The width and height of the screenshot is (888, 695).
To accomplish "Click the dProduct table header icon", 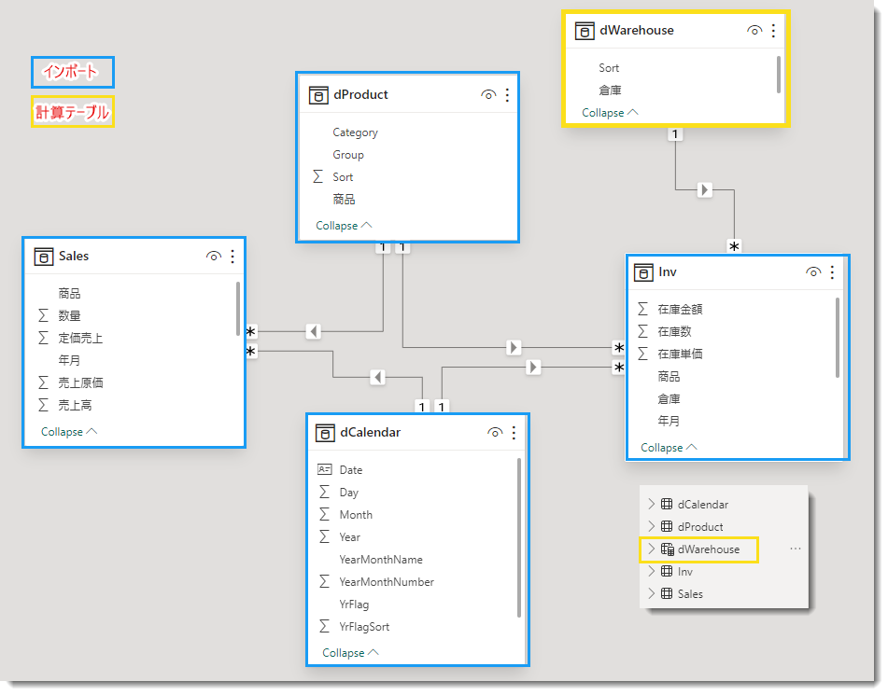I will [318, 95].
